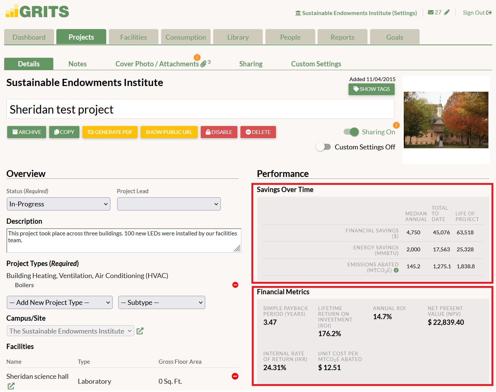This screenshot has height=392, width=496.
Task: Open the Reports tab
Action: pyautogui.click(x=343, y=37)
